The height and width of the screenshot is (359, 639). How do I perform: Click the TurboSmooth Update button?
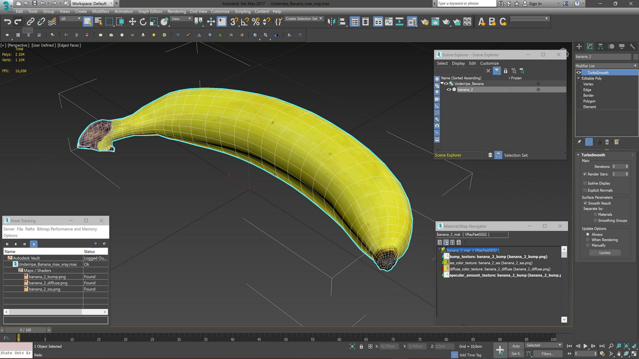[x=605, y=253]
